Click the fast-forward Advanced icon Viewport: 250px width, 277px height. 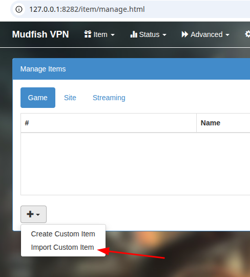pos(185,34)
